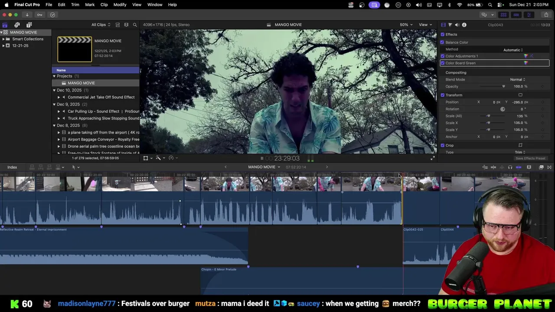Viewport: 555px width, 312px height.
Task: Click the Crop onscreen controls icon
Action: point(520,145)
